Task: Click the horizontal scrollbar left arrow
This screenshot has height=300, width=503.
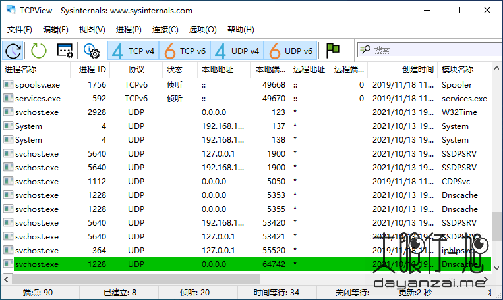Action: [x=6, y=280]
